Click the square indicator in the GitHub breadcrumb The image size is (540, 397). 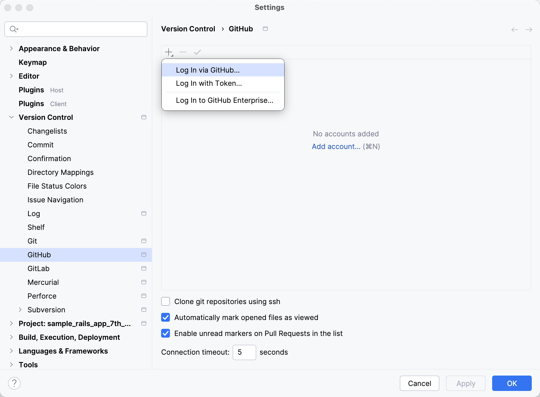tap(265, 29)
